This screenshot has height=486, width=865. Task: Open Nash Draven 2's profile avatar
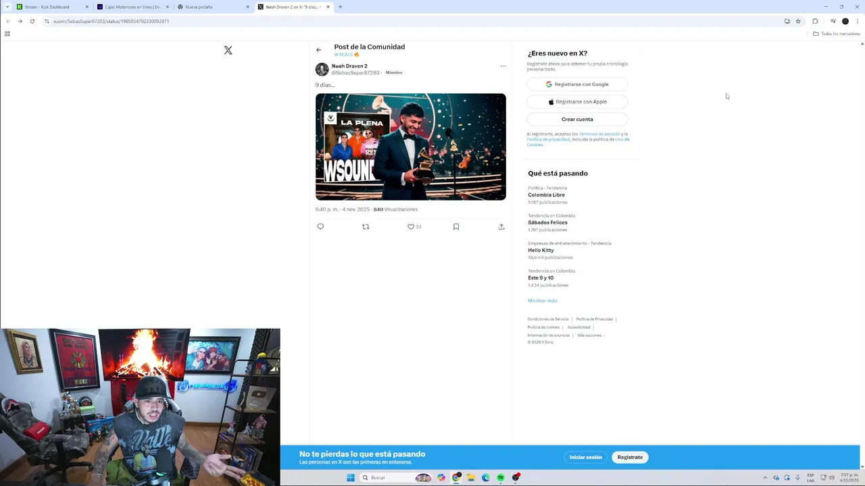click(322, 70)
